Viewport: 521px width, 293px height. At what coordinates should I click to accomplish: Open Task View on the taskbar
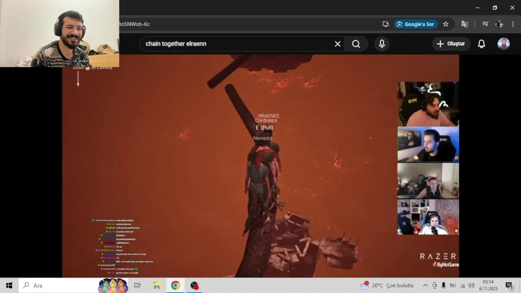[x=137, y=285]
